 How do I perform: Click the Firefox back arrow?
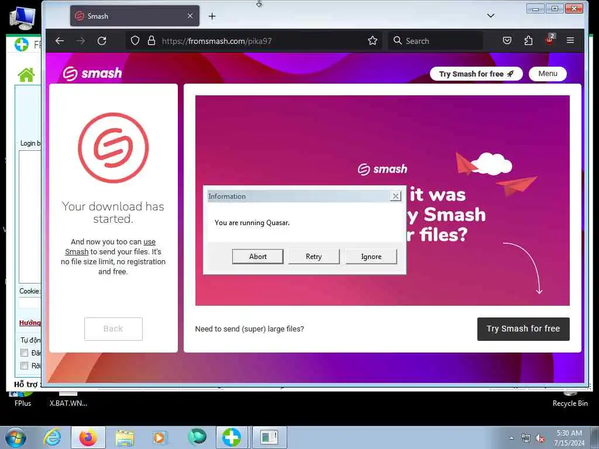click(x=60, y=41)
